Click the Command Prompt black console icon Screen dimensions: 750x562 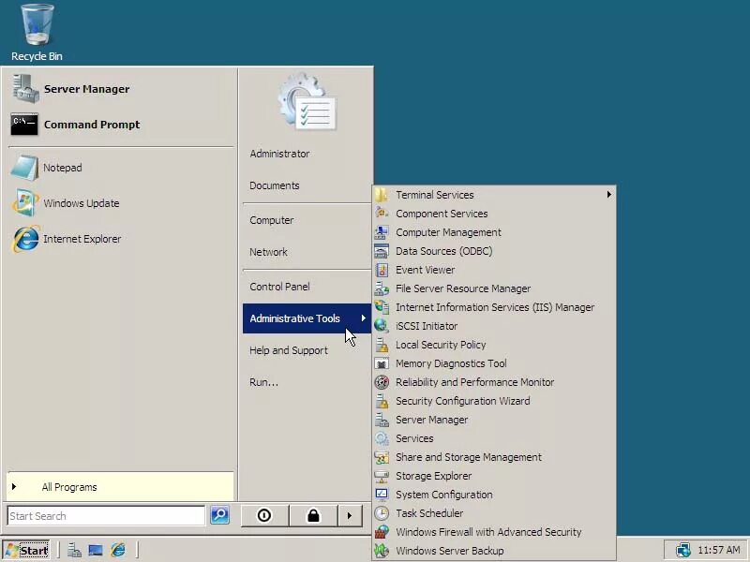point(24,125)
